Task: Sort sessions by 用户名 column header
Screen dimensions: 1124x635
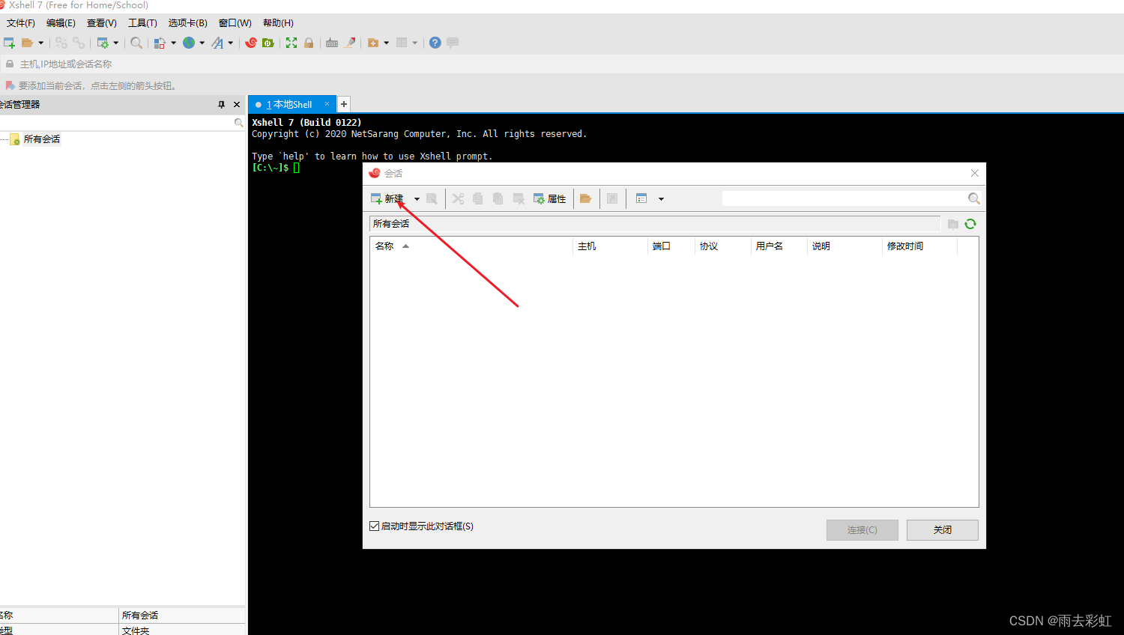Action: [x=779, y=246]
